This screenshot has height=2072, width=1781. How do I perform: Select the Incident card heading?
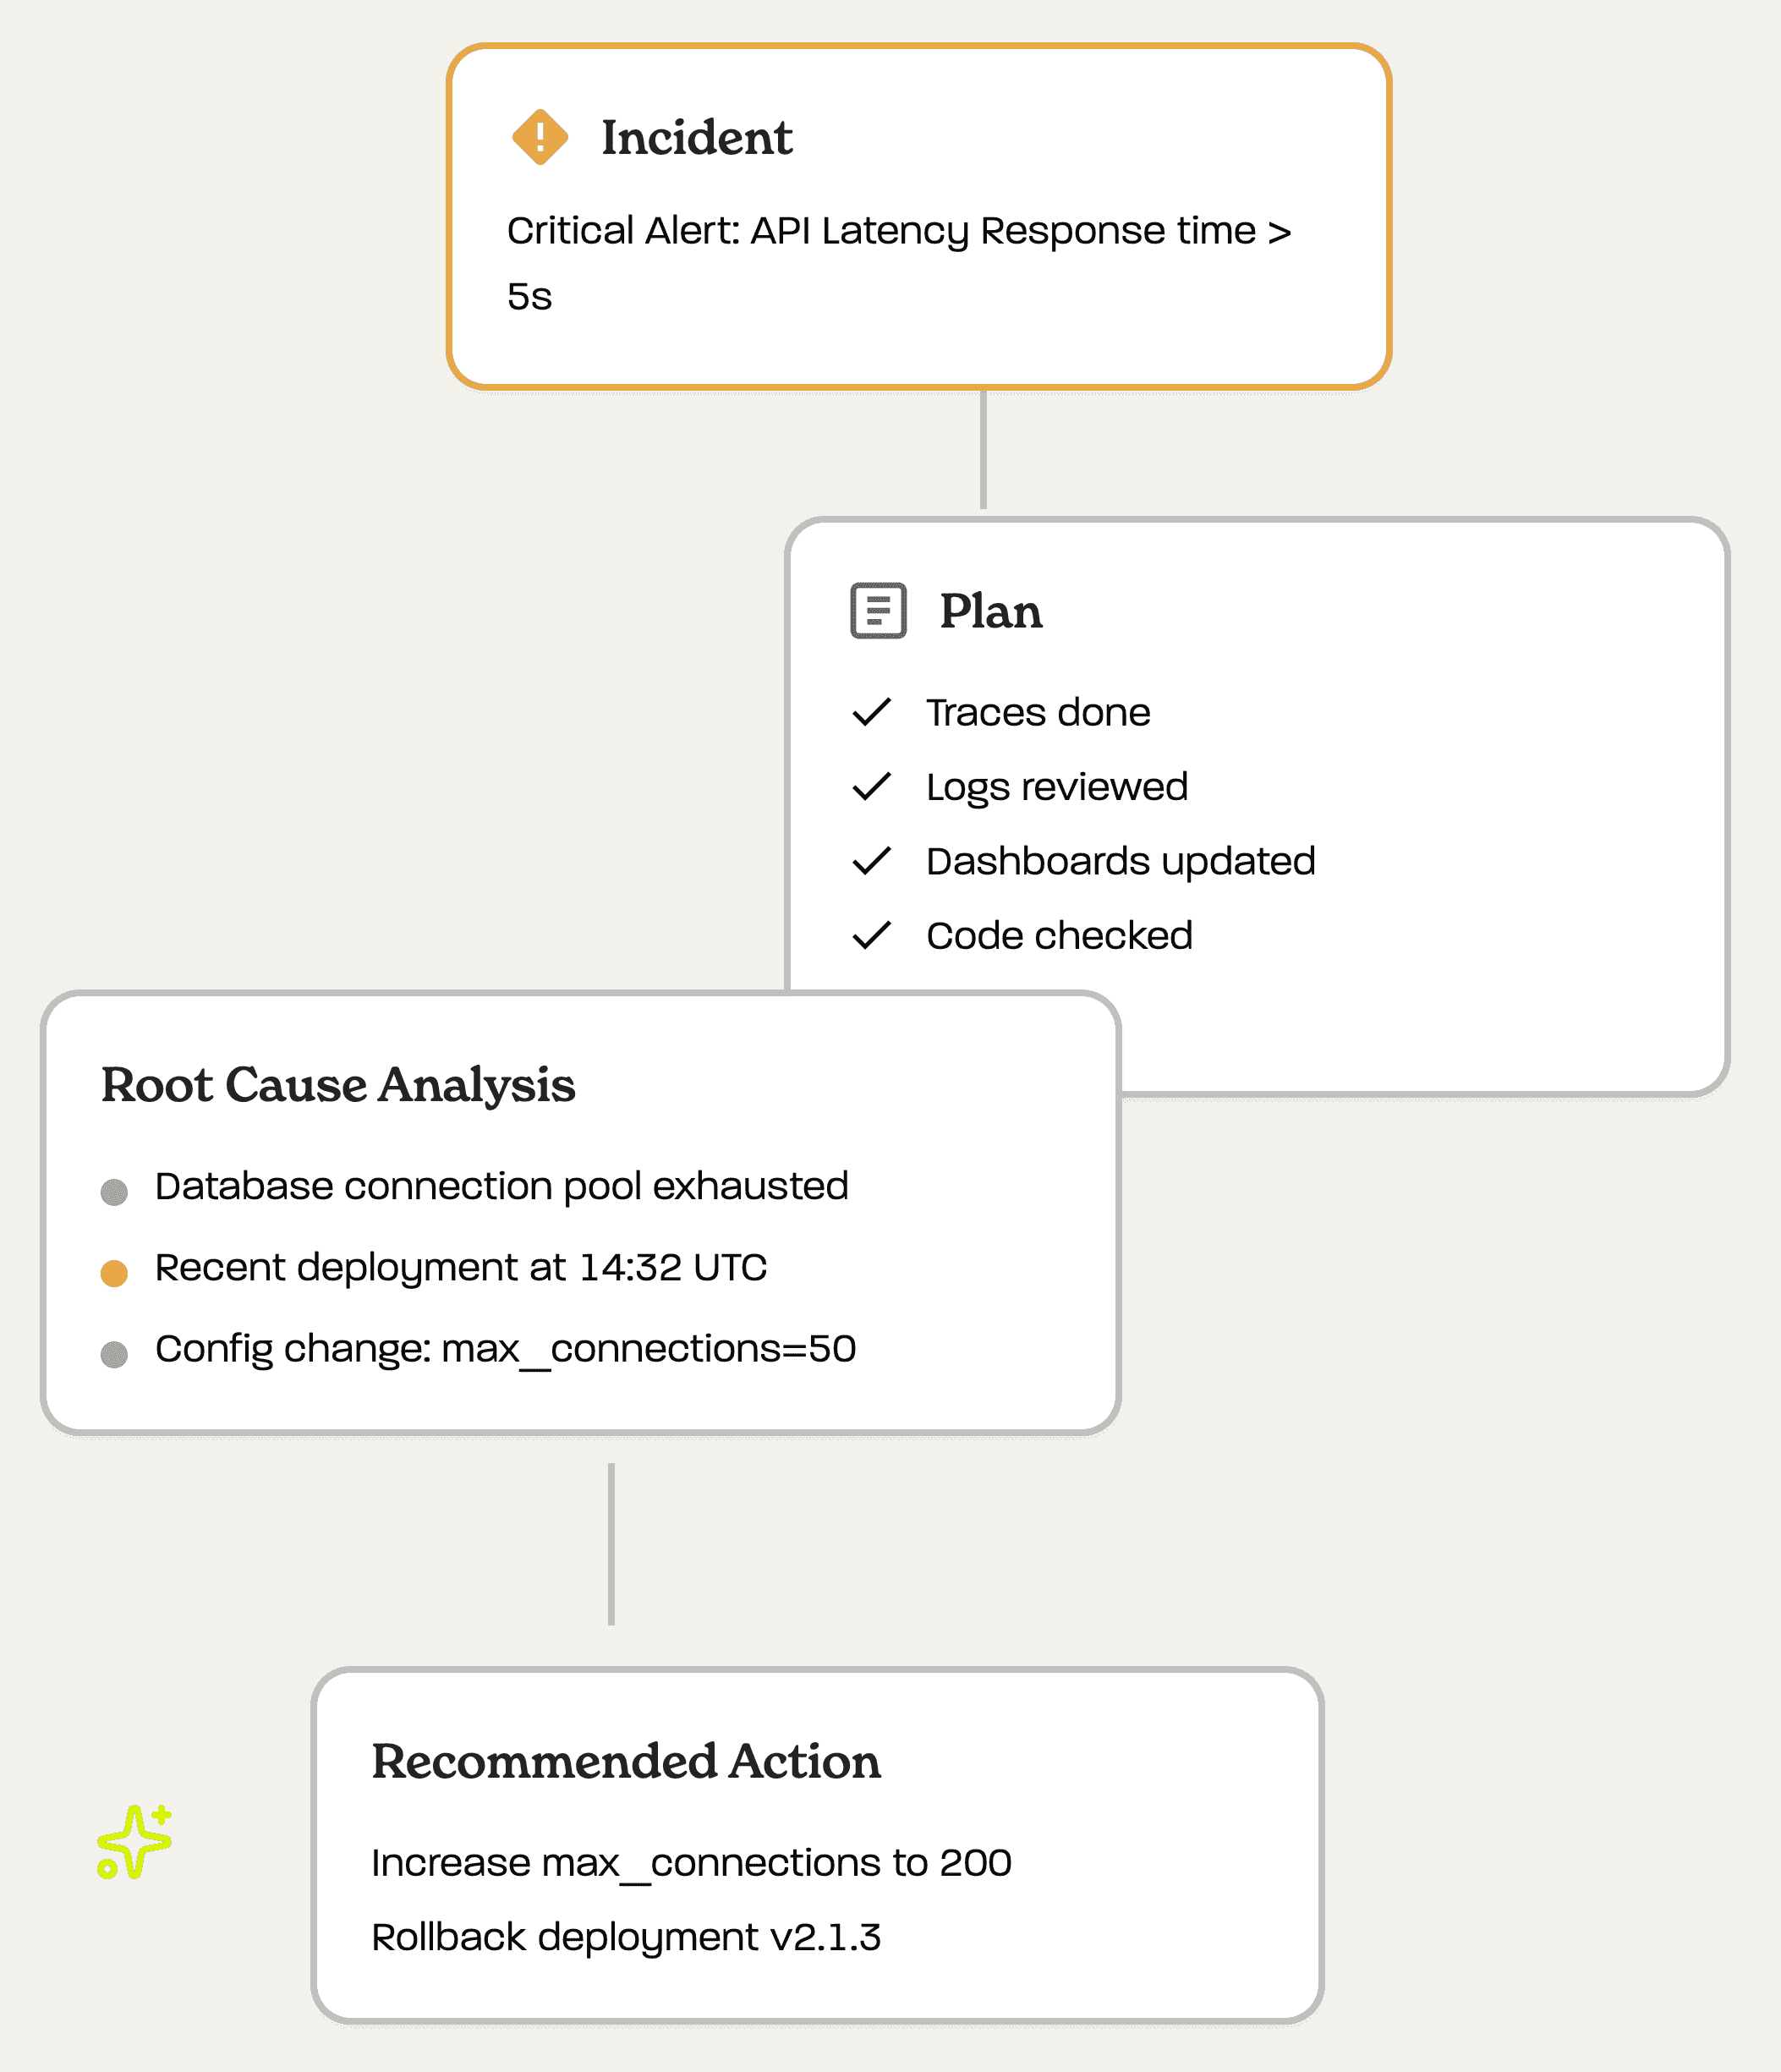coord(696,138)
